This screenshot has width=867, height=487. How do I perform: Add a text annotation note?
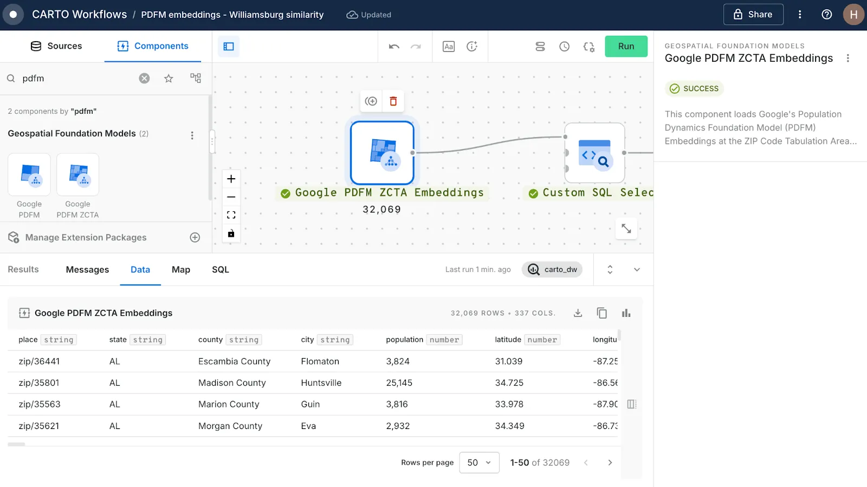(x=449, y=47)
